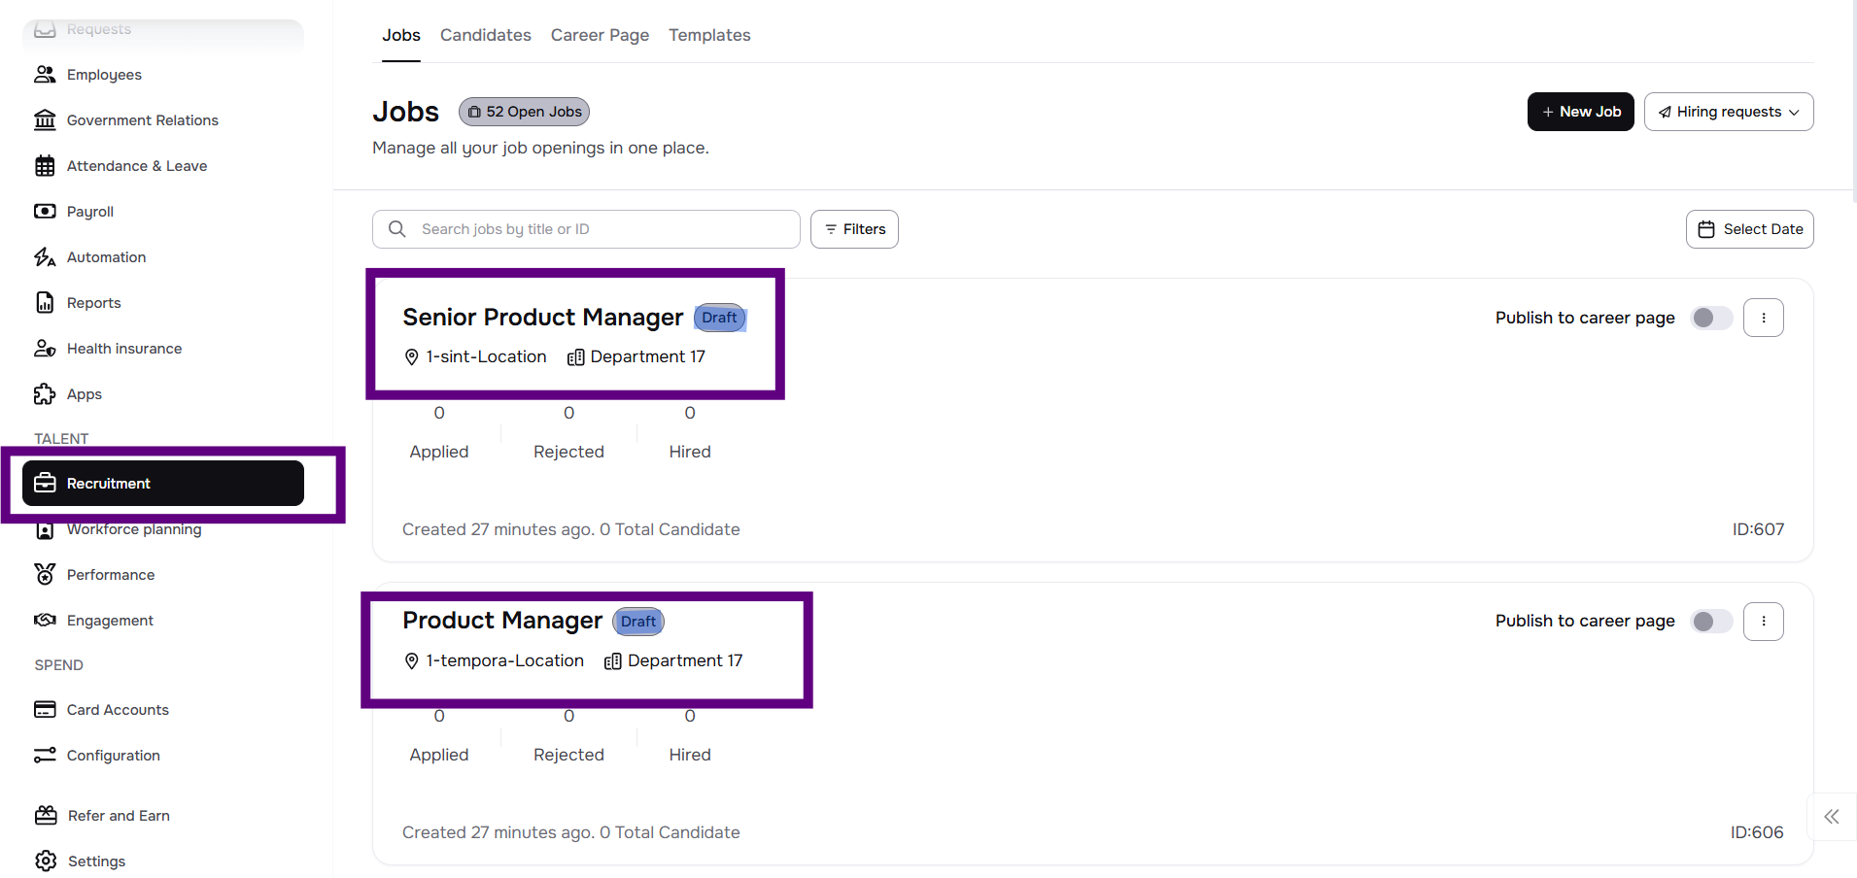Collapse sidebar using double-chevron button

[x=1832, y=817]
